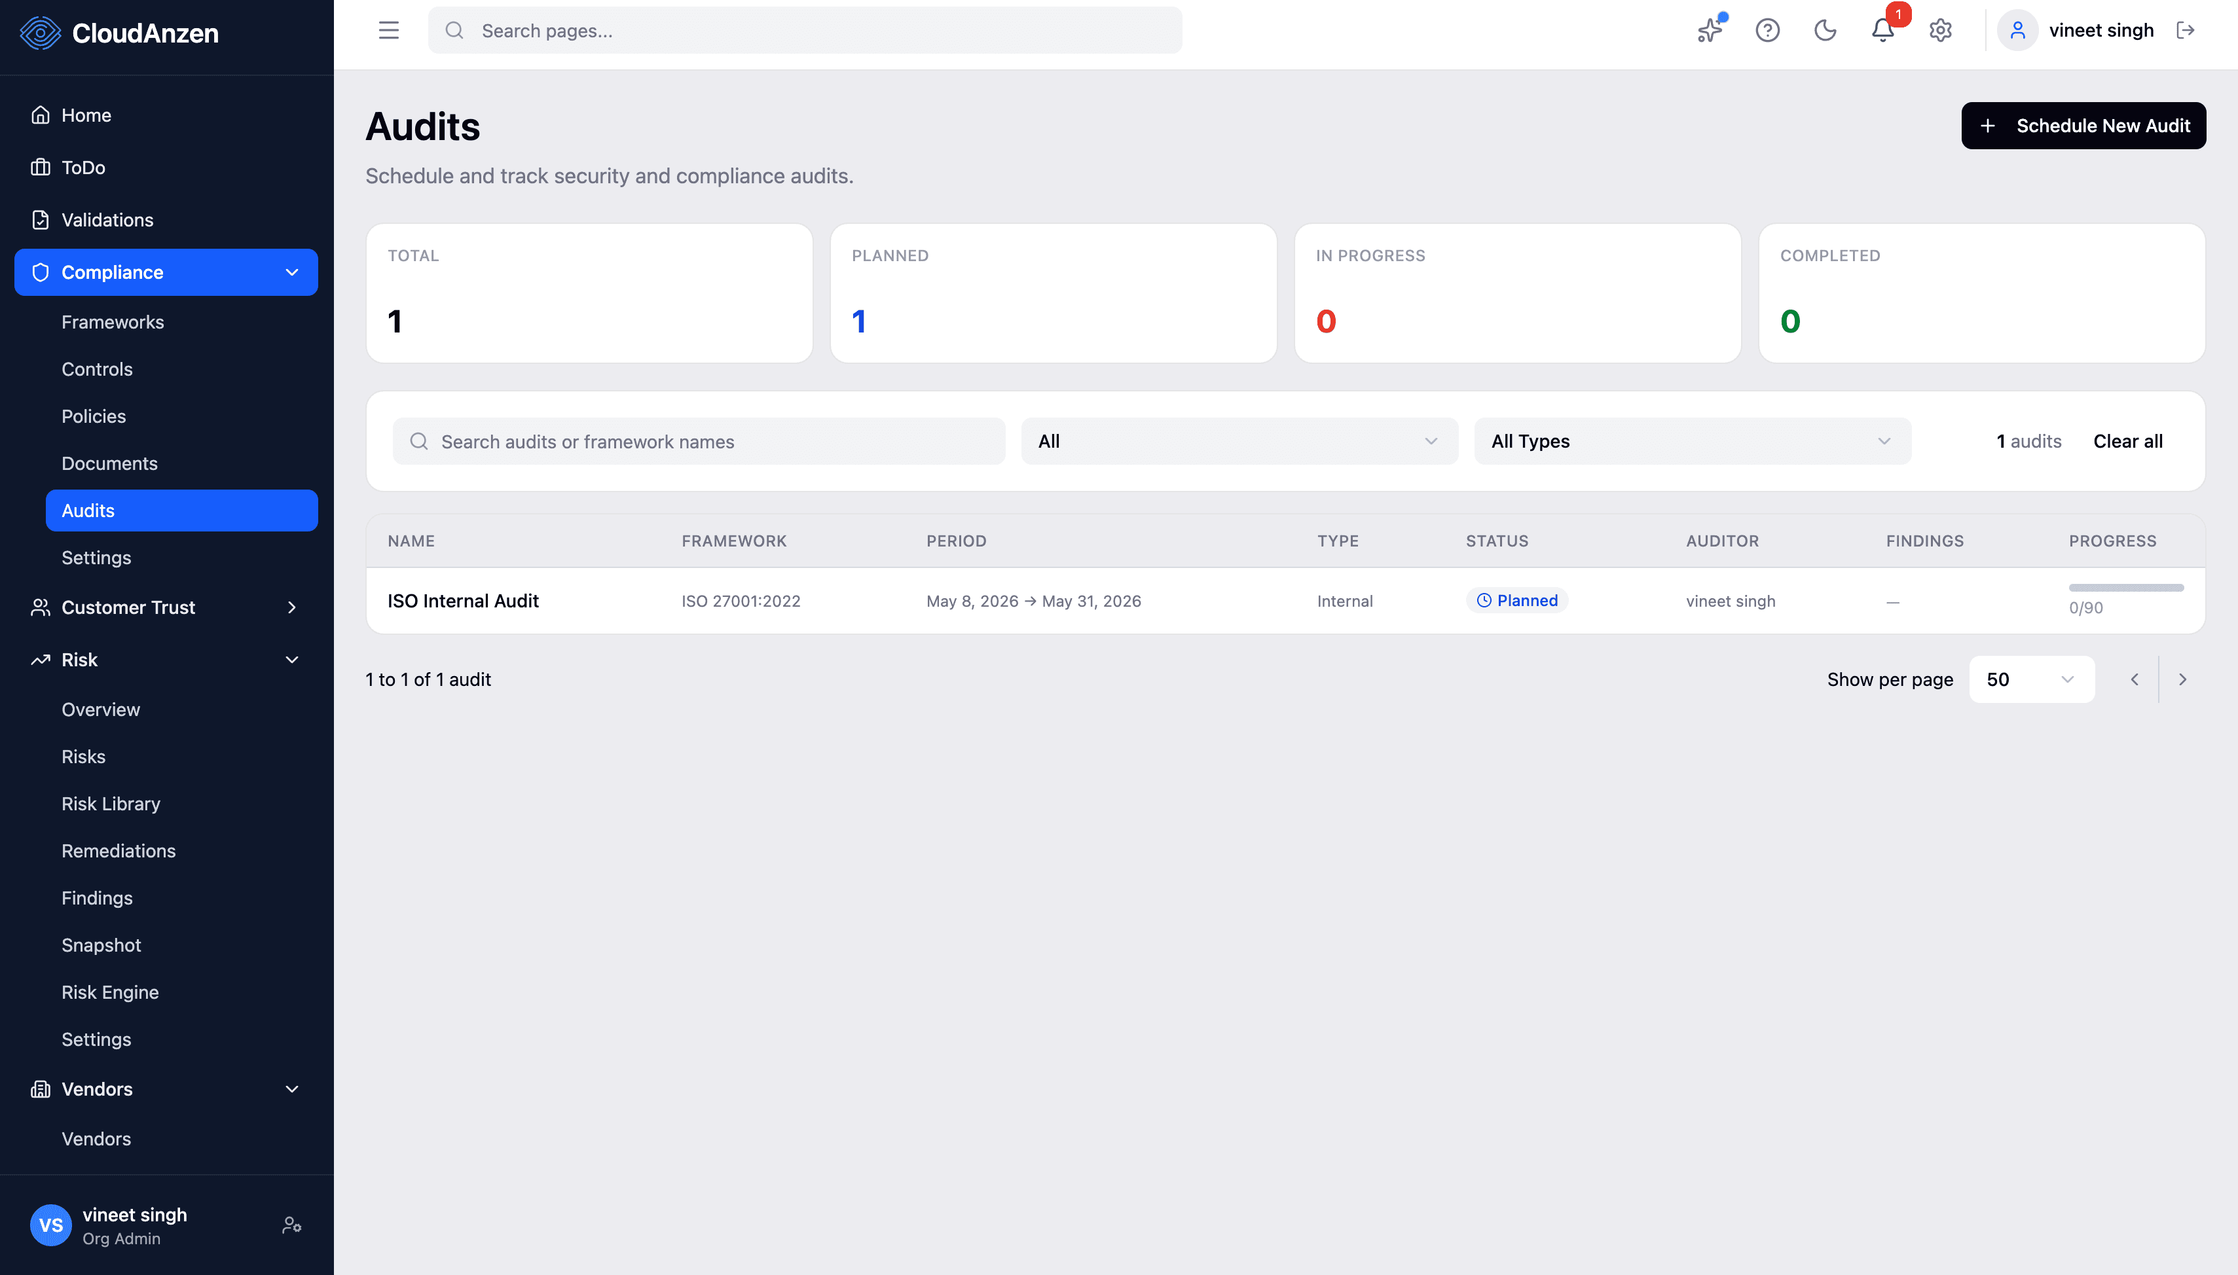Click the plus icon on Schedule New Audit
This screenshot has height=1275, width=2238.
(x=1987, y=126)
